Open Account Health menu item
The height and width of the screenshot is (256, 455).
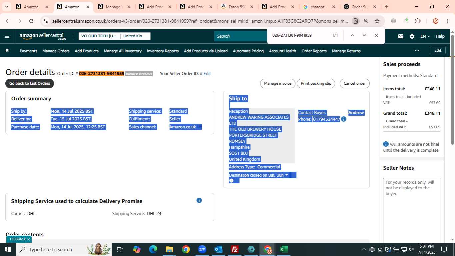282,51
